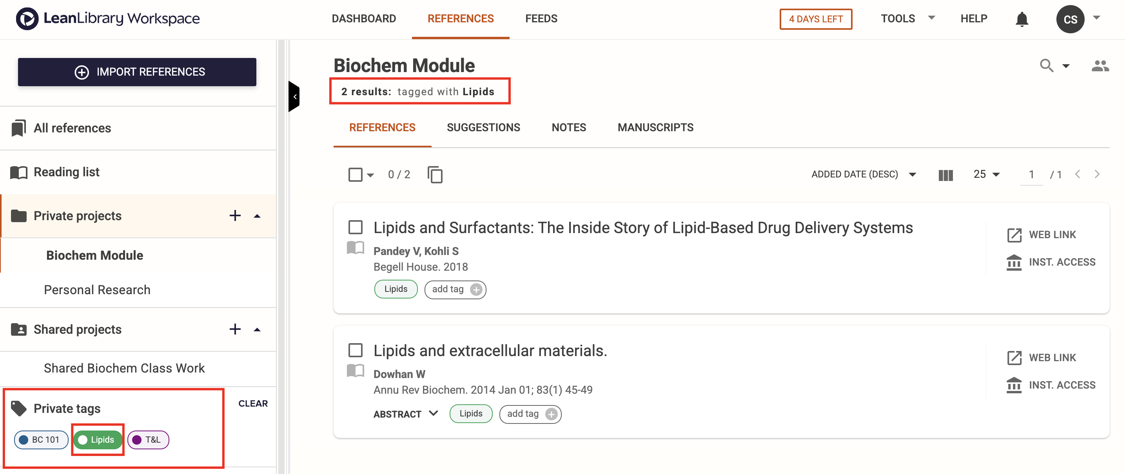Add Pandey reference to reading list
This screenshot has width=1125, height=474.
(x=355, y=248)
